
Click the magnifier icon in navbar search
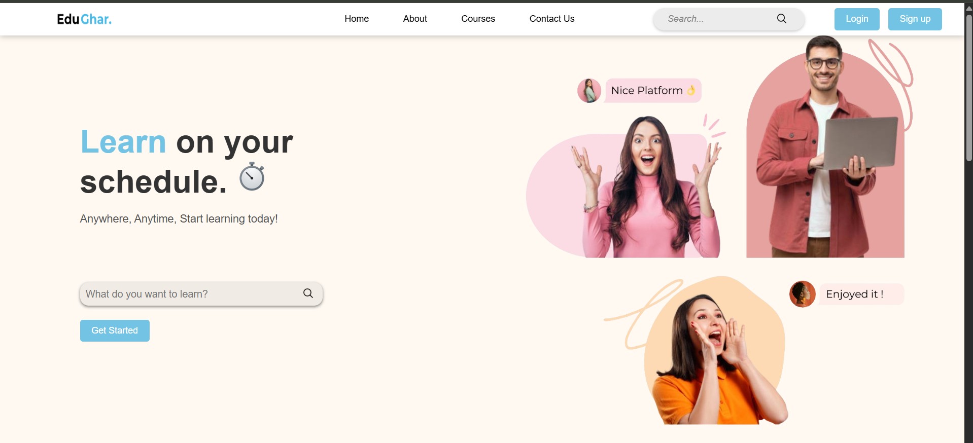[781, 19]
